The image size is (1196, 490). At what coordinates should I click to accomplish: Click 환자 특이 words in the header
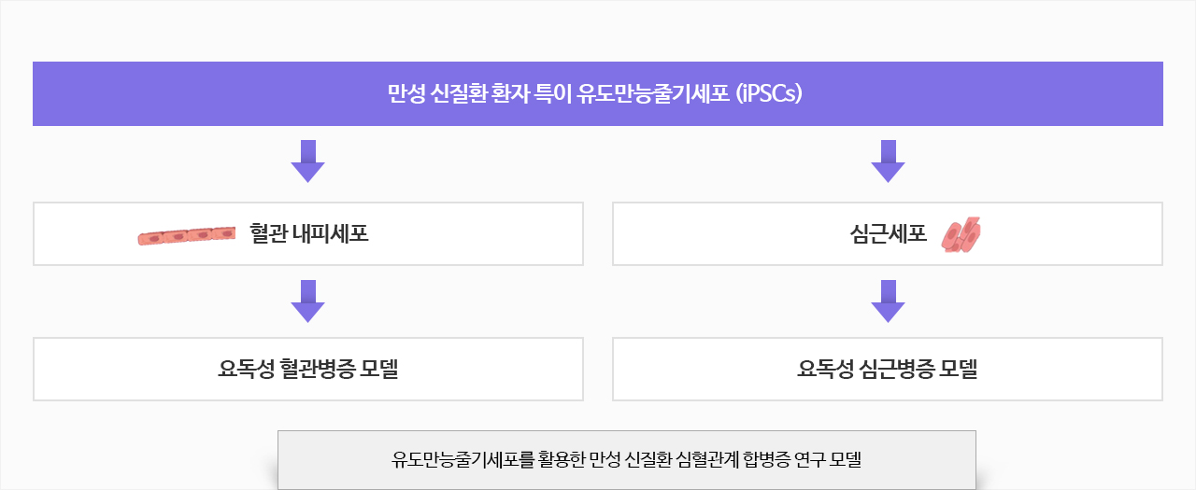click(534, 94)
